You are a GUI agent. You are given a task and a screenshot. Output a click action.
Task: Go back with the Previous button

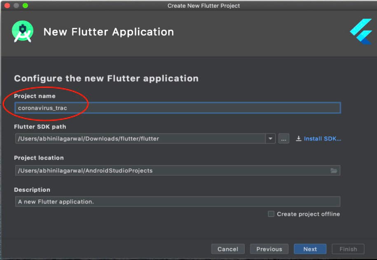tap(269, 249)
